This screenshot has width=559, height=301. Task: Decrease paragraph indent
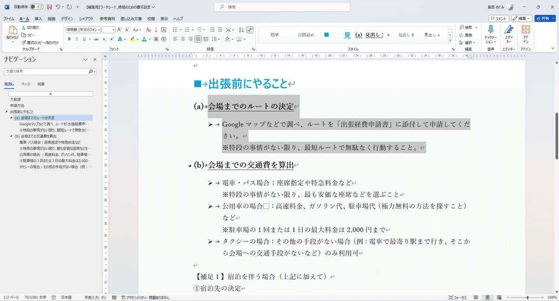212,30
